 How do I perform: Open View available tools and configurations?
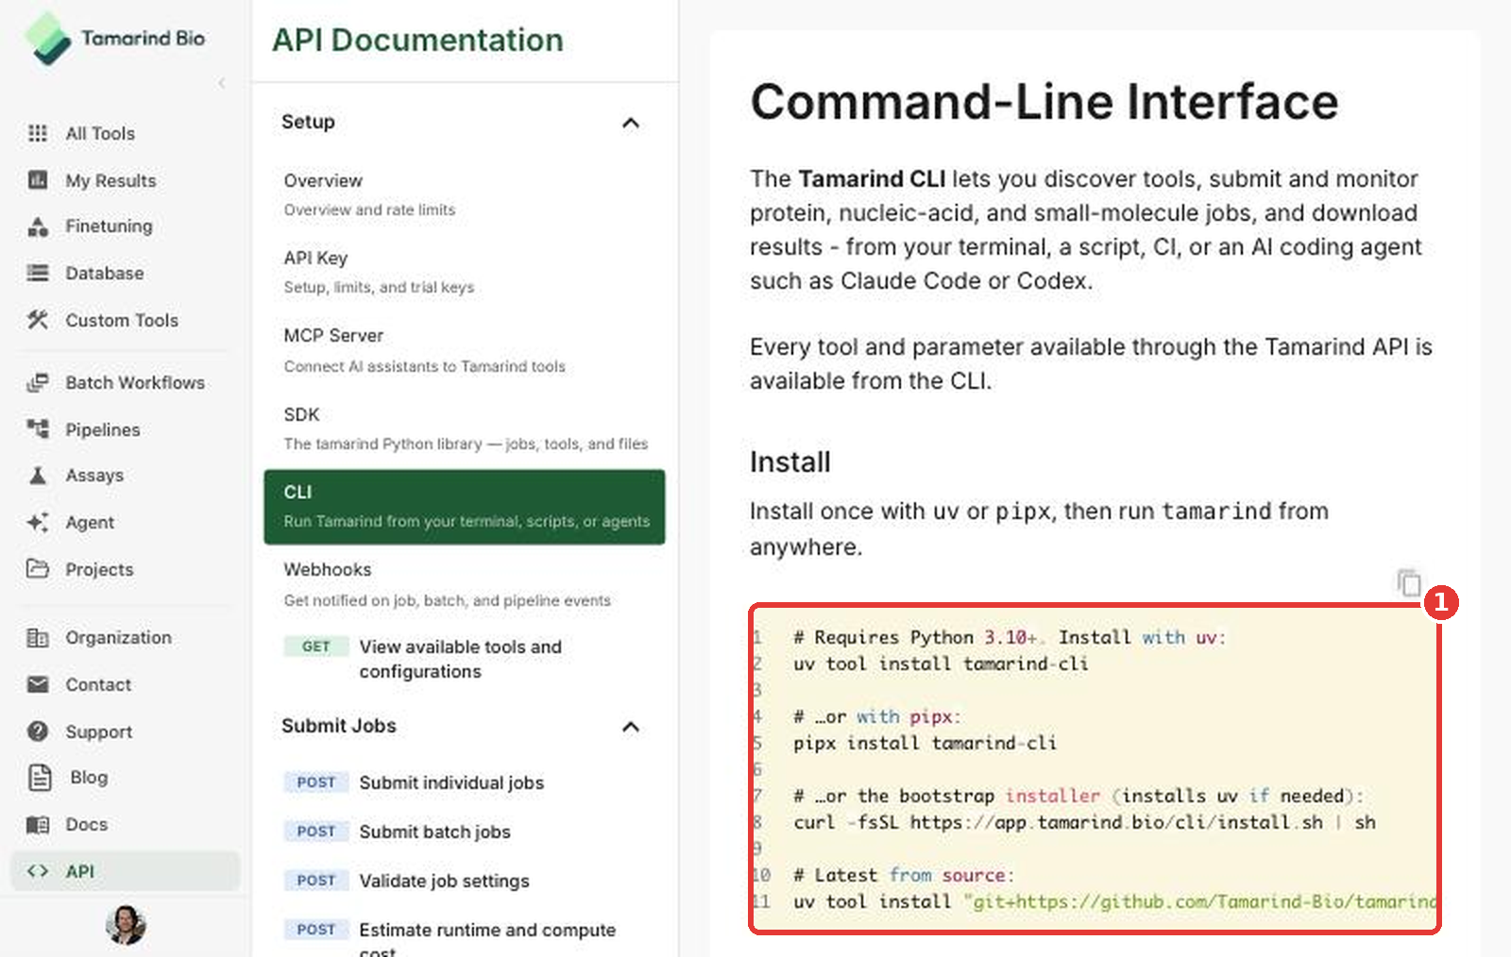tap(465, 659)
